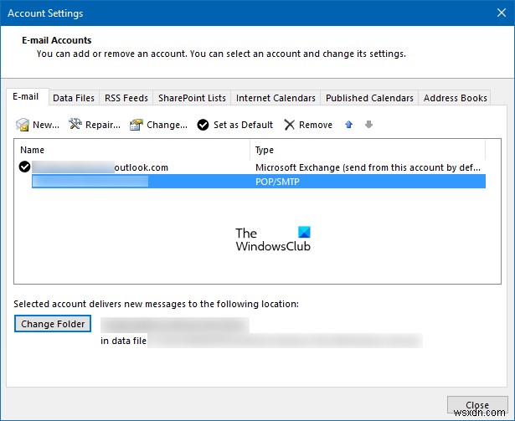Move account down with gray arrow
Image resolution: width=515 pixels, height=421 pixels.
tap(368, 125)
